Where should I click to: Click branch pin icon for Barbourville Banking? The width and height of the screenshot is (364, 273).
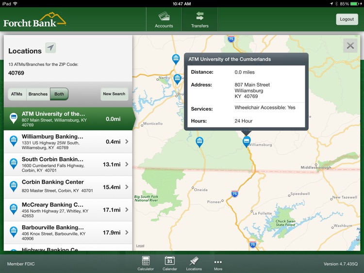point(14,232)
